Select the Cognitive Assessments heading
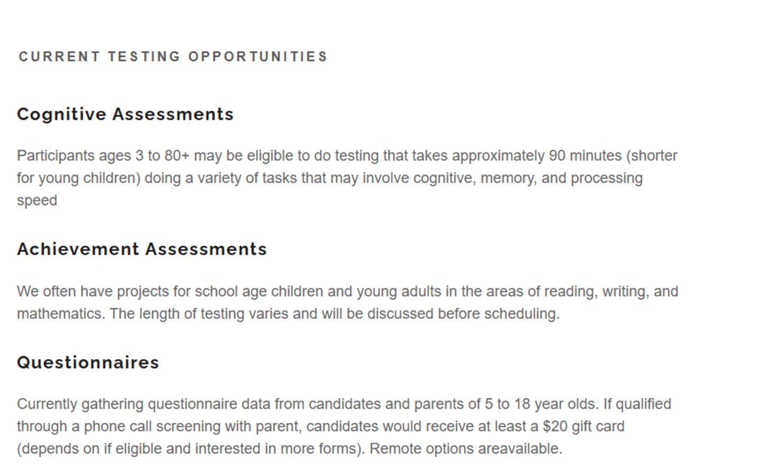763x476 pixels. coord(125,114)
